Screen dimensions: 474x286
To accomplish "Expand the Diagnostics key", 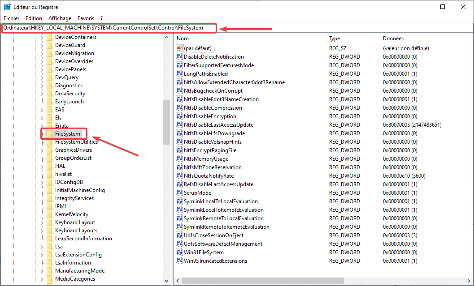I will pyautogui.click(x=42, y=85).
